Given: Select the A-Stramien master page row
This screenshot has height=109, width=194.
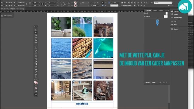Looking at the screenshot, I should 156,16.
